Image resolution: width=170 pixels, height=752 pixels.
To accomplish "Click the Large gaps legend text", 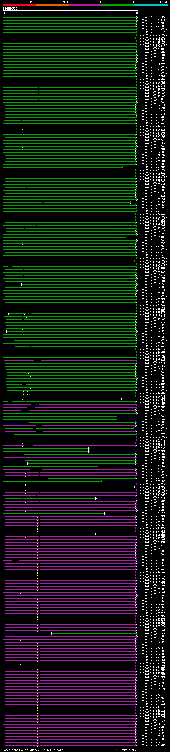I will coord(33,750).
